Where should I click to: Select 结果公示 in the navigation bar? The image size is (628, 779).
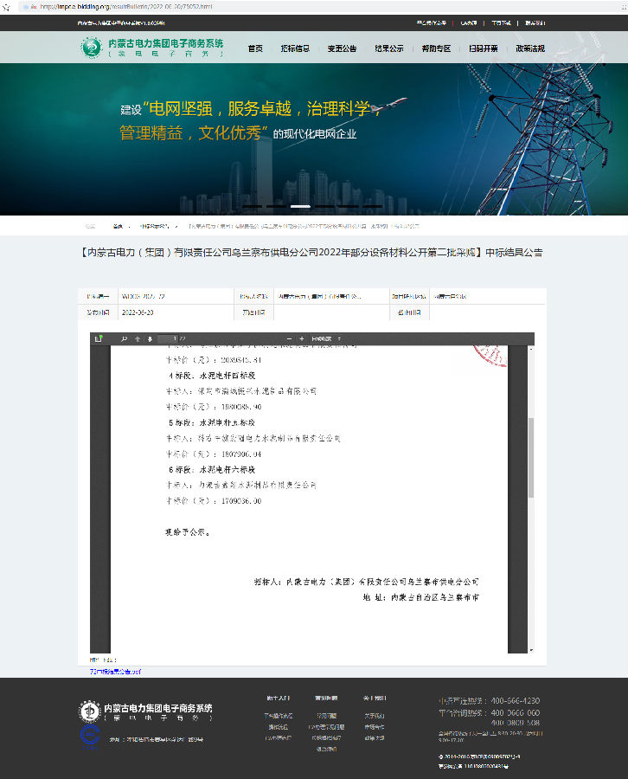coord(389,48)
